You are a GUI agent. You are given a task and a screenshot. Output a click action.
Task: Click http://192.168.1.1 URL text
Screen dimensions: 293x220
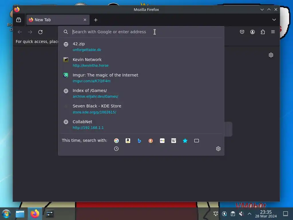[x=88, y=127]
